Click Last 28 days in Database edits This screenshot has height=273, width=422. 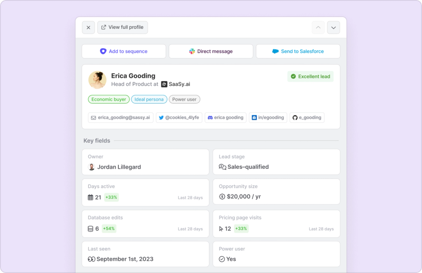[190, 229]
